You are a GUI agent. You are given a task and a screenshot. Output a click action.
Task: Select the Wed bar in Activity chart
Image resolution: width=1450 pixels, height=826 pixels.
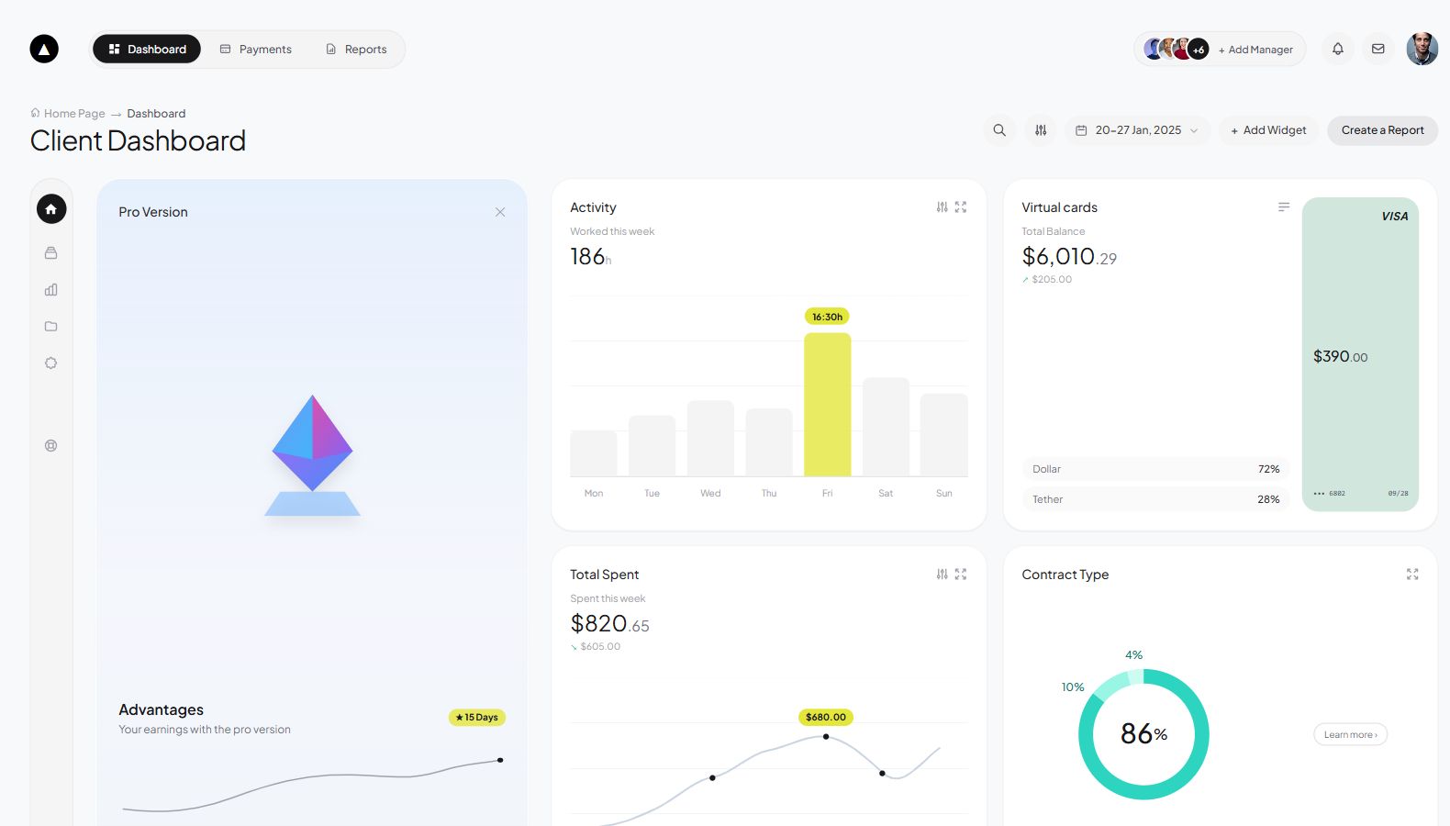[710, 439]
